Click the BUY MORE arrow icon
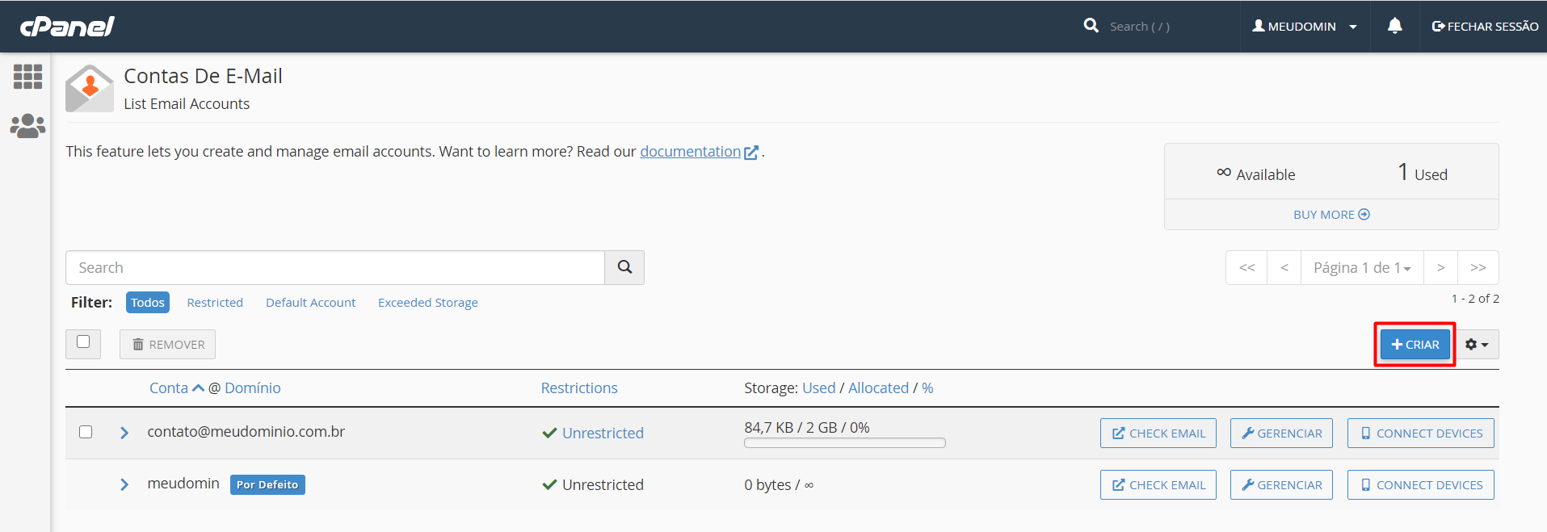The image size is (1547, 532). click(x=1364, y=215)
